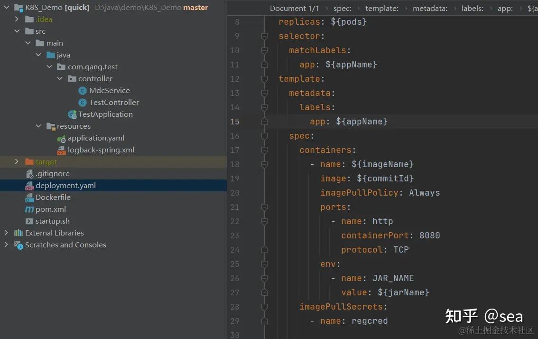
Task: Click the master git branch label
Action: pos(195,7)
